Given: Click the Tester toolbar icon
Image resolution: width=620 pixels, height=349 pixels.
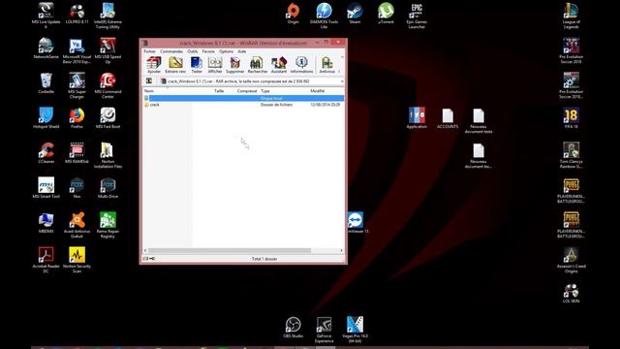Looking at the screenshot, I should tap(197, 65).
